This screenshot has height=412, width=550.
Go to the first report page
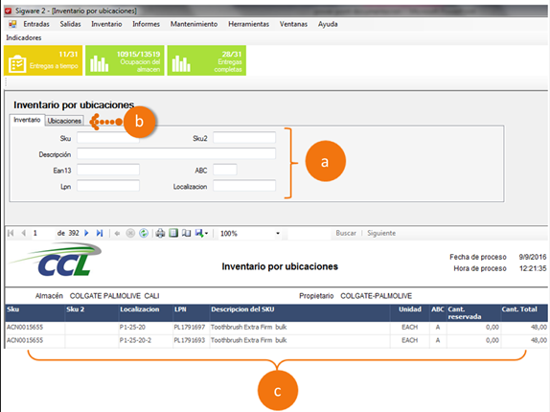coord(11,233)
